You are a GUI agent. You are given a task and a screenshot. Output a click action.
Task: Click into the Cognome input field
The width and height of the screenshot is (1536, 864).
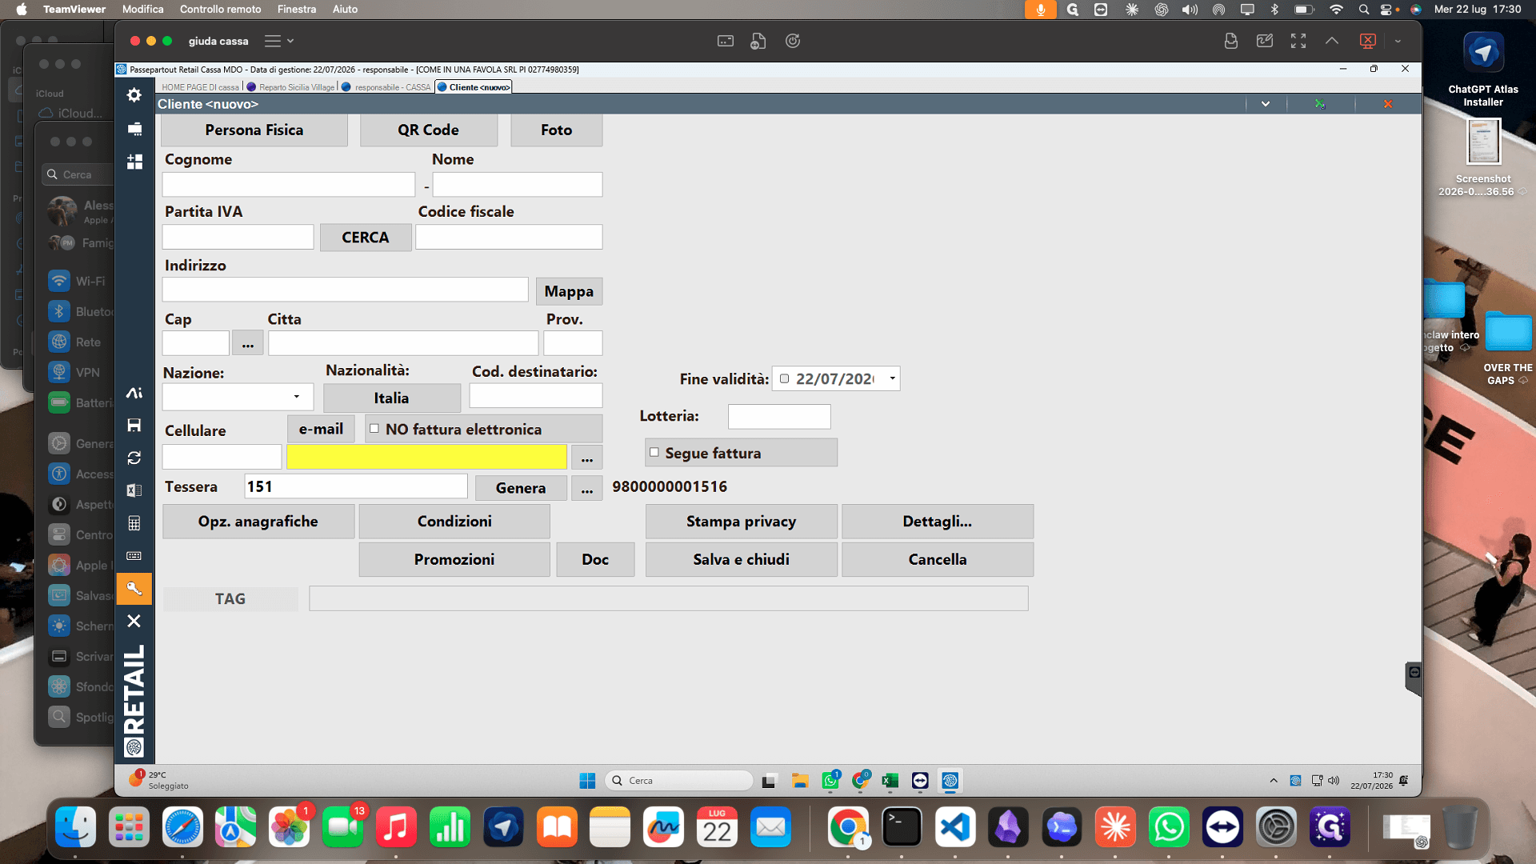[289, 185]
